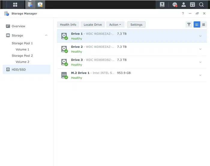Click the Locate Drive button
The image size is (210, 166).
pos(93,25)
